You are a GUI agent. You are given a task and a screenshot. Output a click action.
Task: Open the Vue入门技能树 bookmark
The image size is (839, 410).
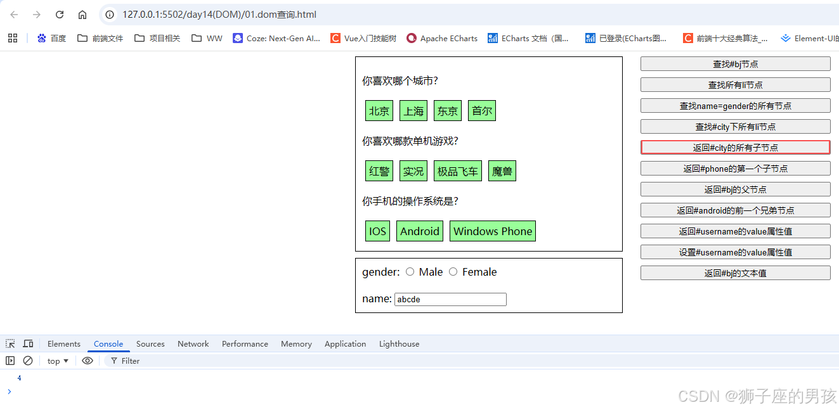(363, 38)
